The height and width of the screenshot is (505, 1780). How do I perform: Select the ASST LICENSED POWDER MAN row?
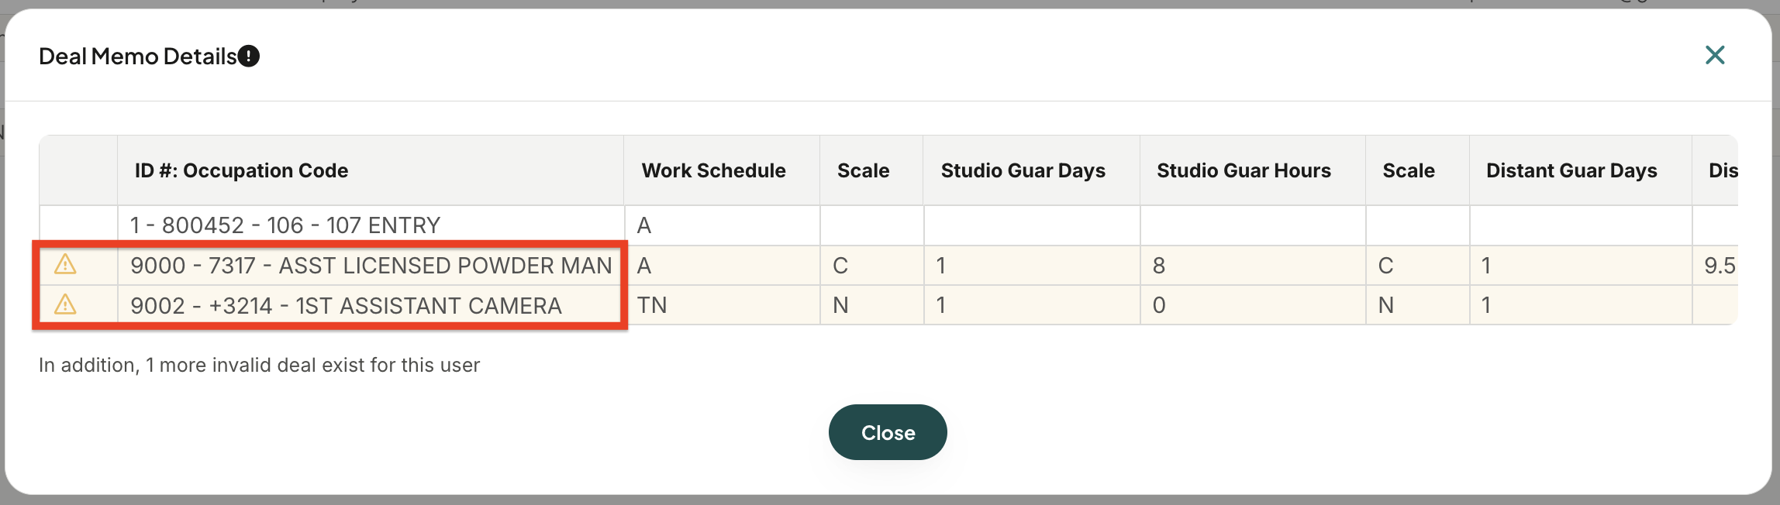coord(888,266)
